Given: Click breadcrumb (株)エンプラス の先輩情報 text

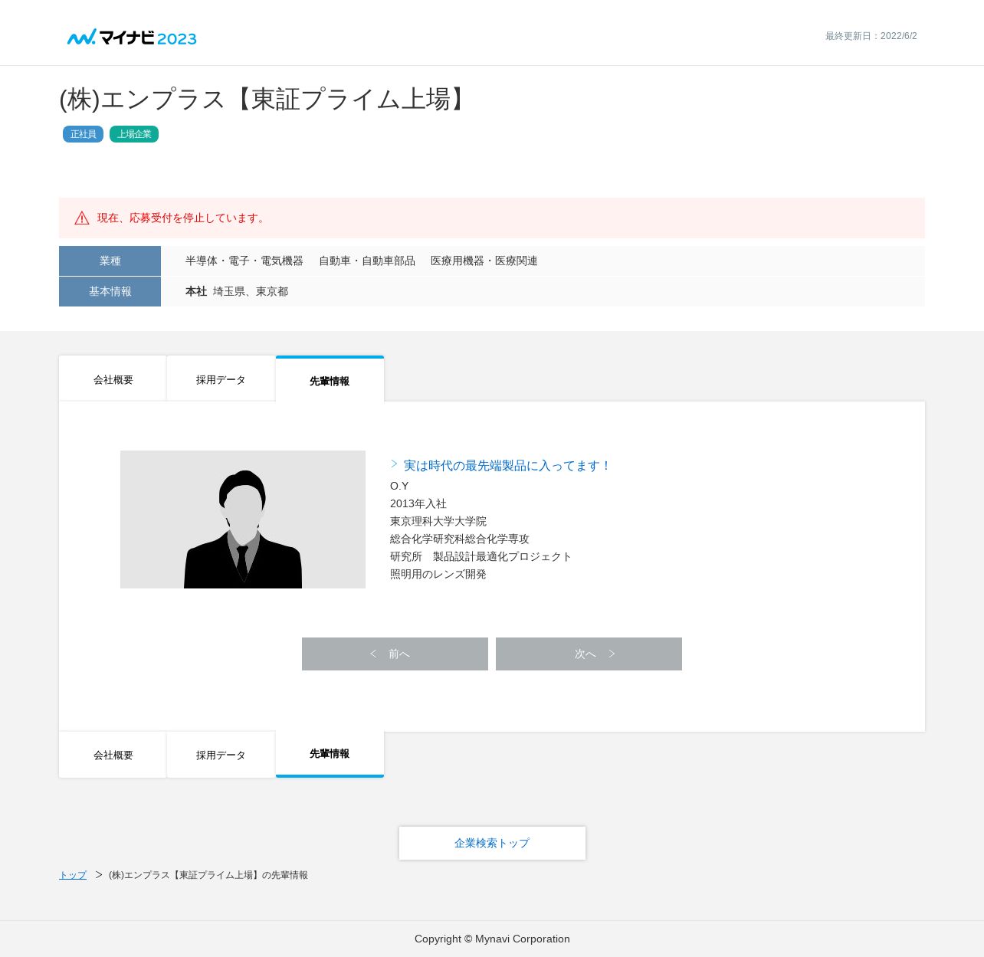Looking at the screenshot, I should coord(208,875).
